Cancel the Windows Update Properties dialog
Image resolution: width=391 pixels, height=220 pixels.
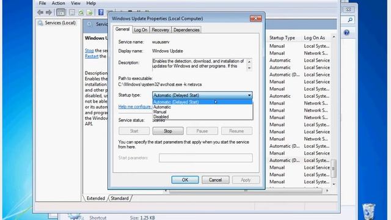(x=216, y=180)
